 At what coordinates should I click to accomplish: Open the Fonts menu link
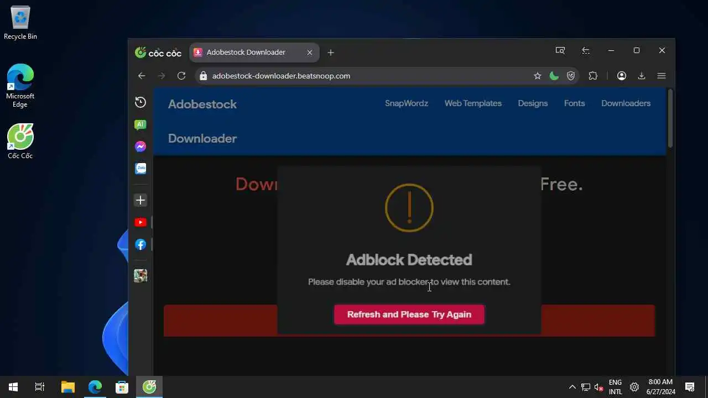pyautogui.click(x=574, y=103)
